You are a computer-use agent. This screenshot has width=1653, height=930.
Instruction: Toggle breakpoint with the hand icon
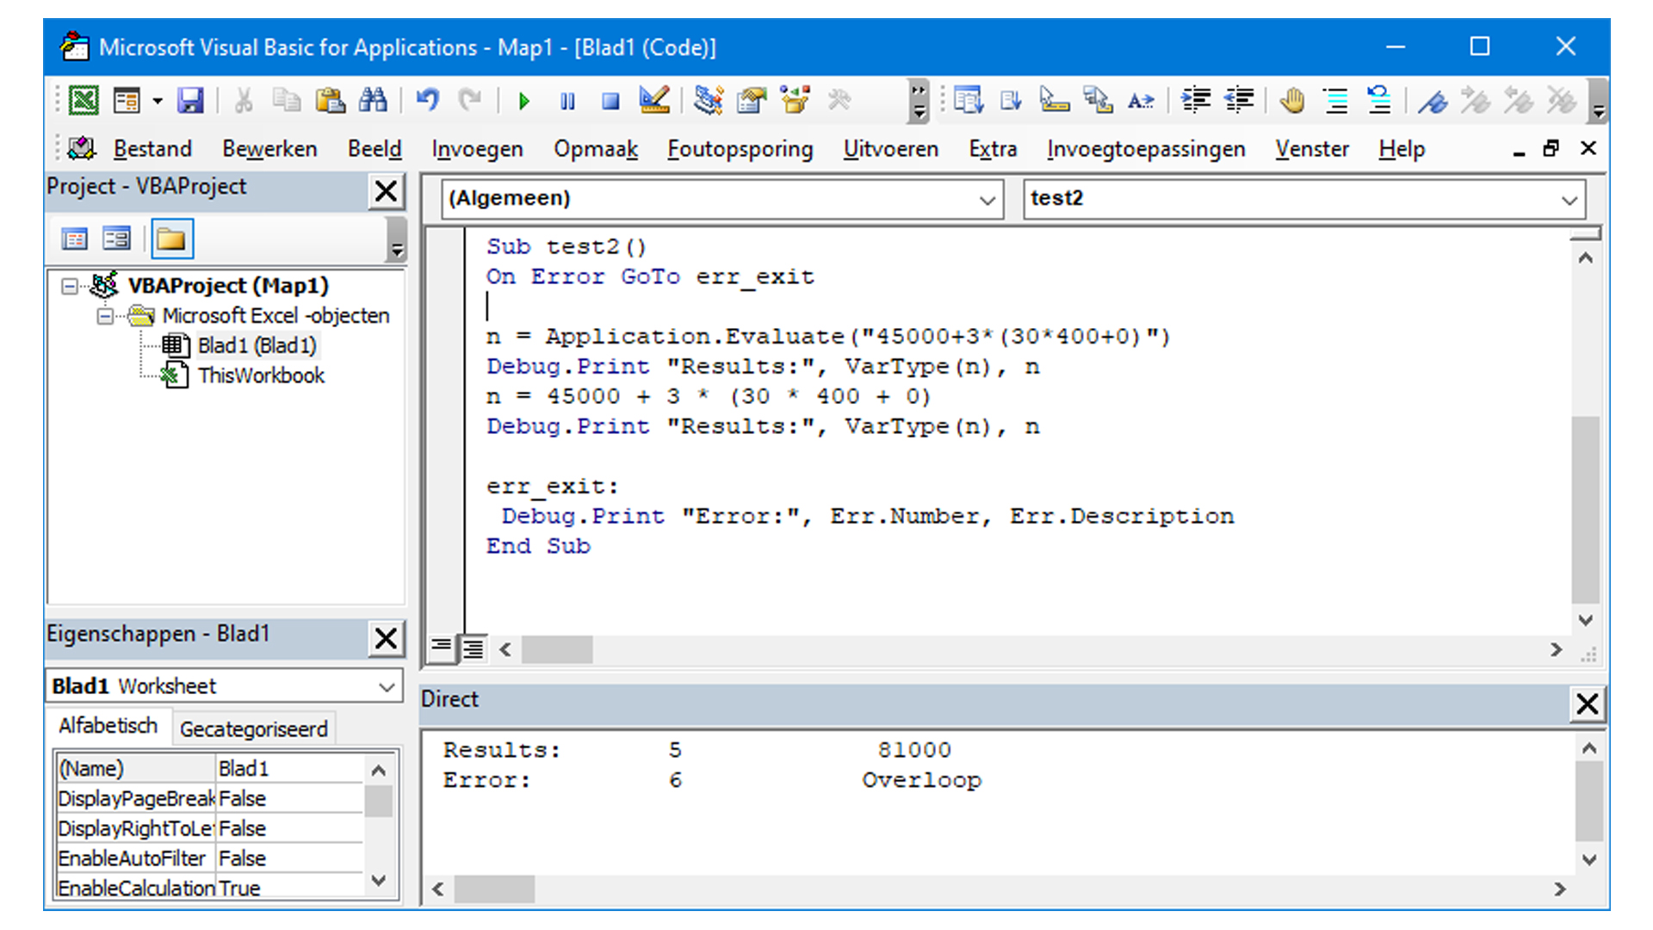click(1291, 101)
